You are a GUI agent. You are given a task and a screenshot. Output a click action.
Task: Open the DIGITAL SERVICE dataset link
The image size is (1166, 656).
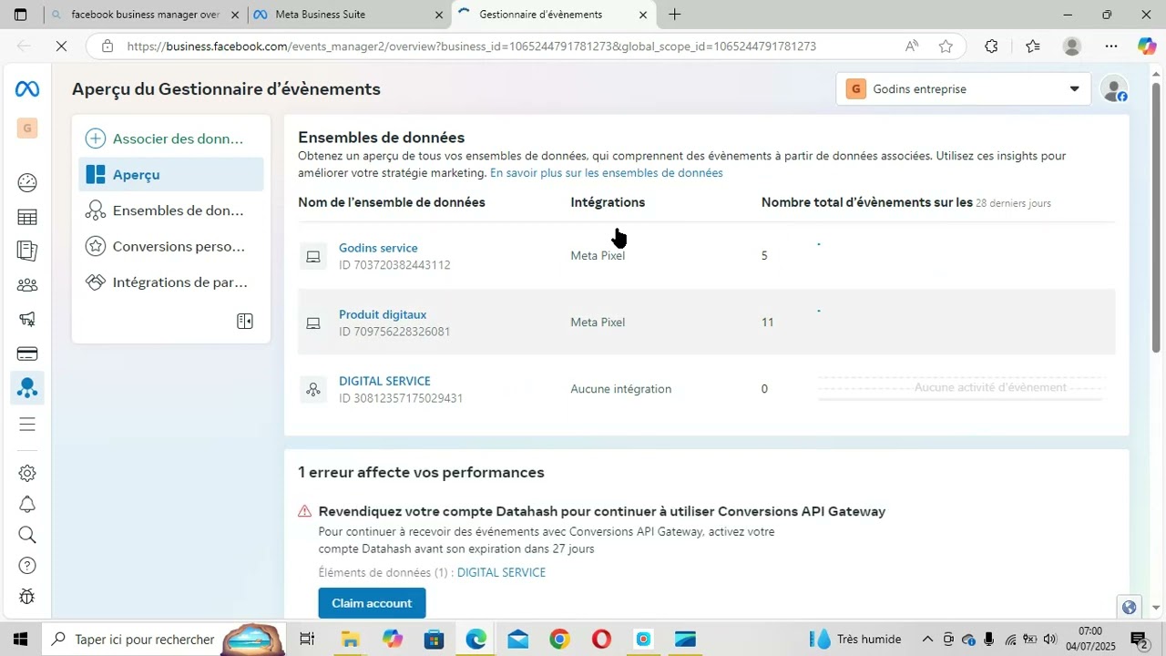384,381
